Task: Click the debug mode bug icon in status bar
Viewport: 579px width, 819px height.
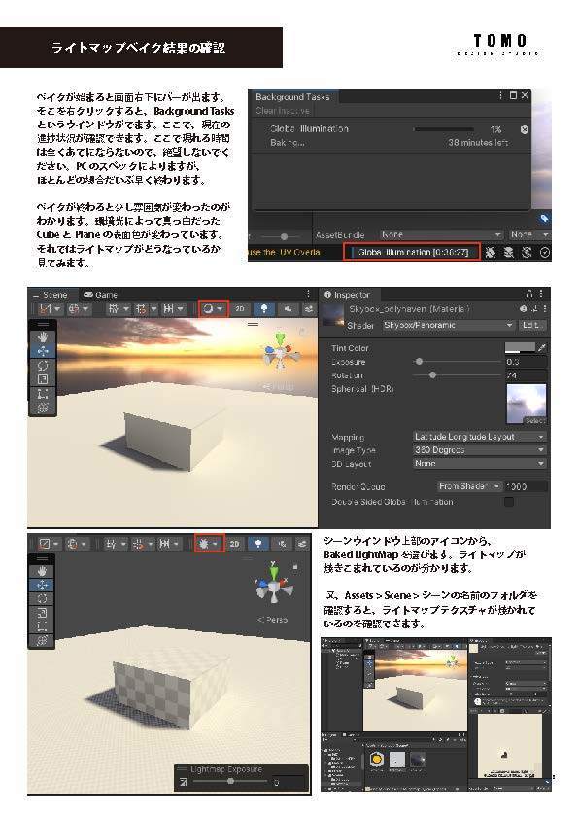Action: pos(491,252)
